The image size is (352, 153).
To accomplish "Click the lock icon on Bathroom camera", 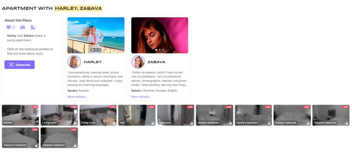I will (x=191, y=123).
